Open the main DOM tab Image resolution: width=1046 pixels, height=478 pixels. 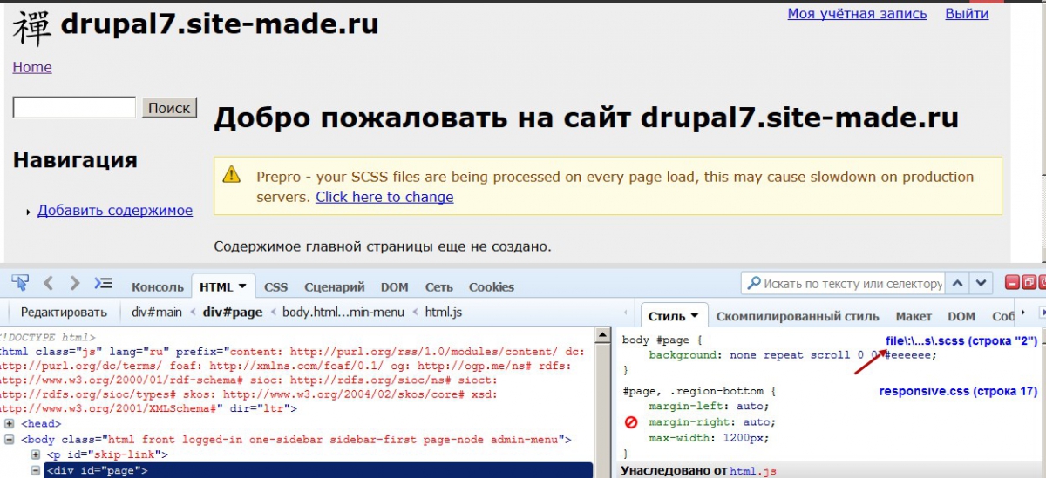coord(395,286)
